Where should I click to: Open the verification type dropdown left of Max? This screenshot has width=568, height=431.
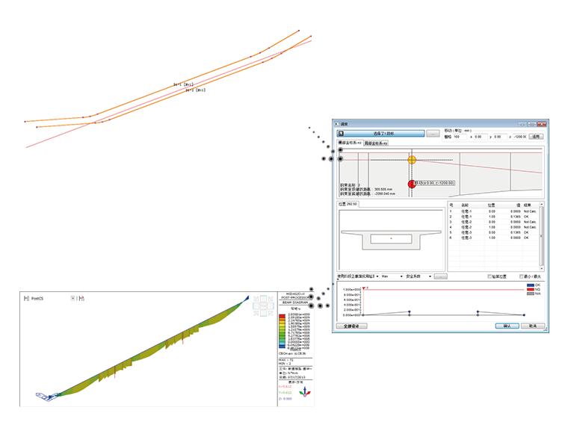click(358, 276)
